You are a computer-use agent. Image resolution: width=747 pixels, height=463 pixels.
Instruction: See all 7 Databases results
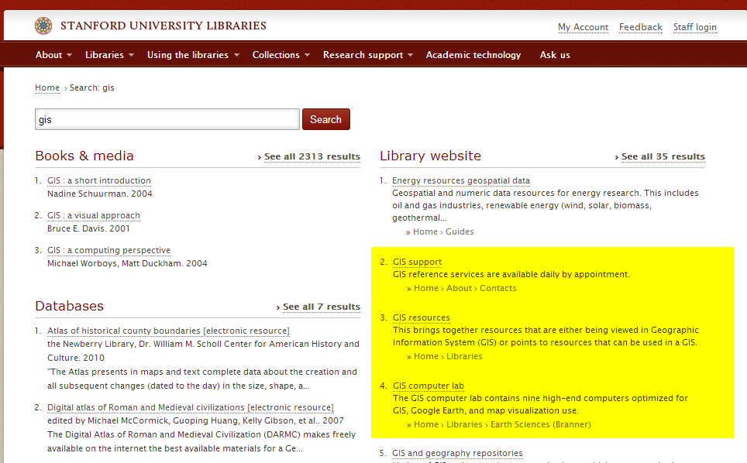pyautogui.click(x=321, y=307)
